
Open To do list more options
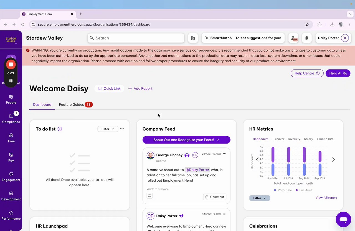point(122,129)
